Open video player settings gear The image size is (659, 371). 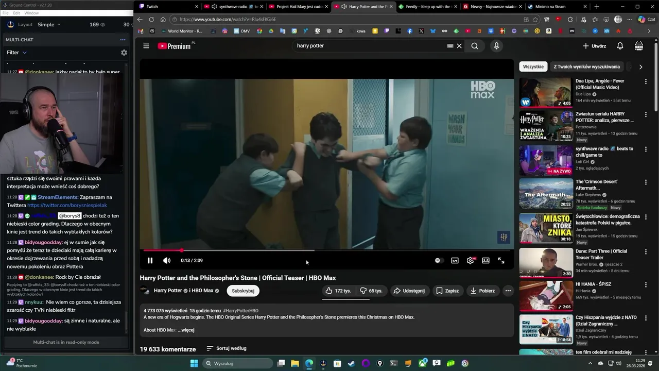(470, 261)
